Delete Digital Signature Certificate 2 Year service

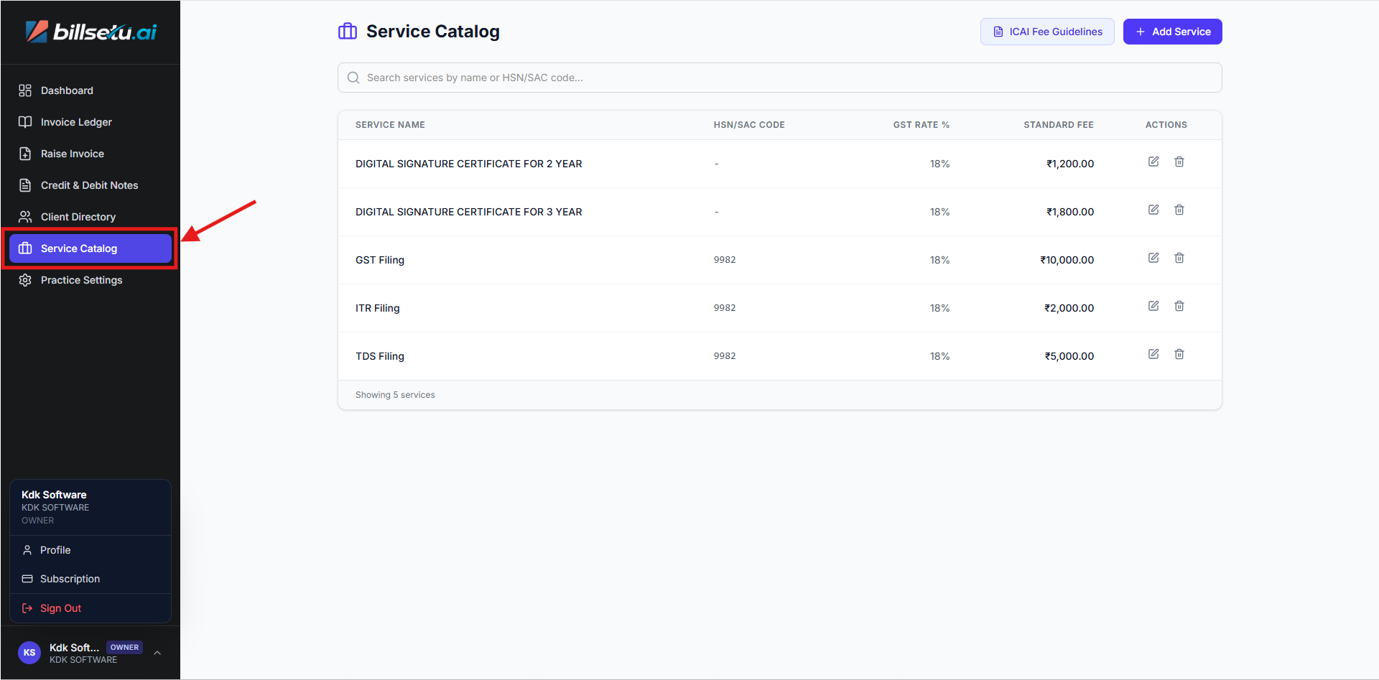1179,162
